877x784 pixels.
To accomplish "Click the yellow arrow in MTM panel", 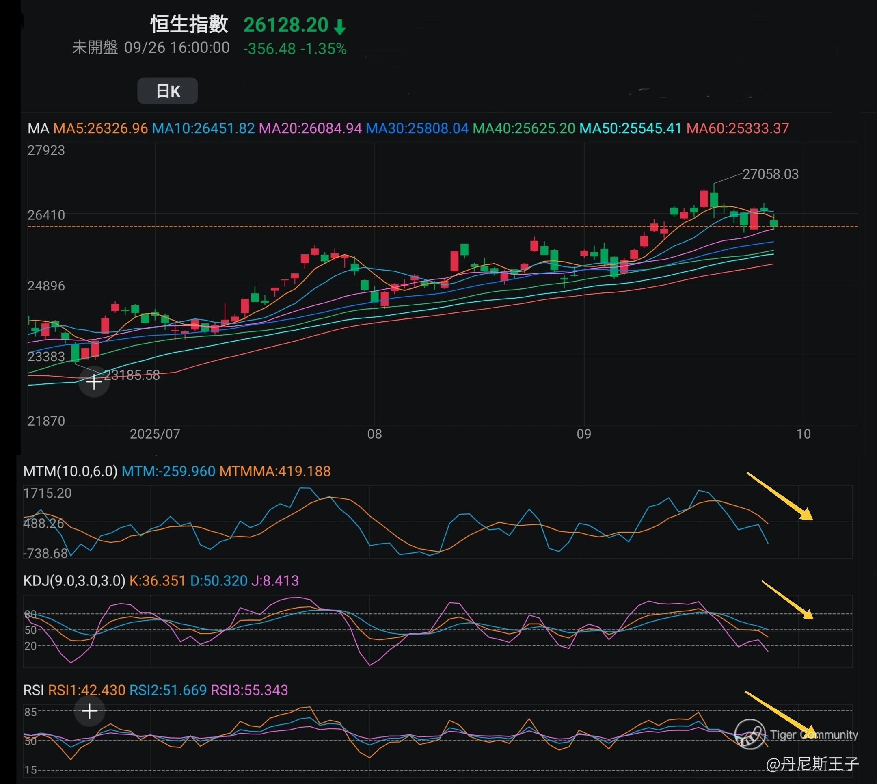I will tap(780, 496).
